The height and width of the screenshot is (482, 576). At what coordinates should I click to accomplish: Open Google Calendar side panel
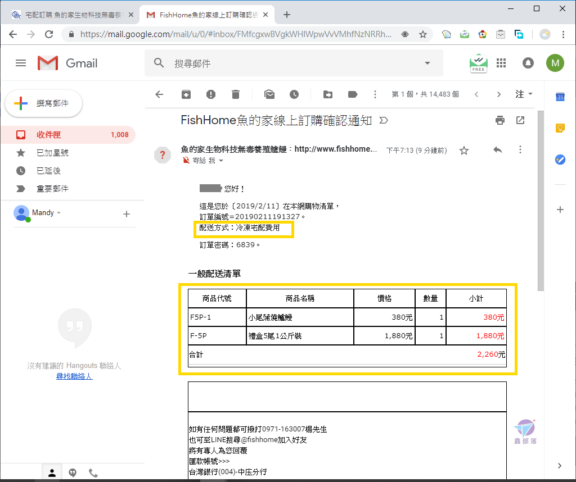point(560,97)
